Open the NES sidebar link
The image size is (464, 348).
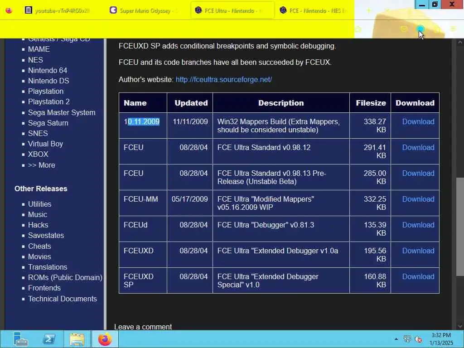point(35,60)
